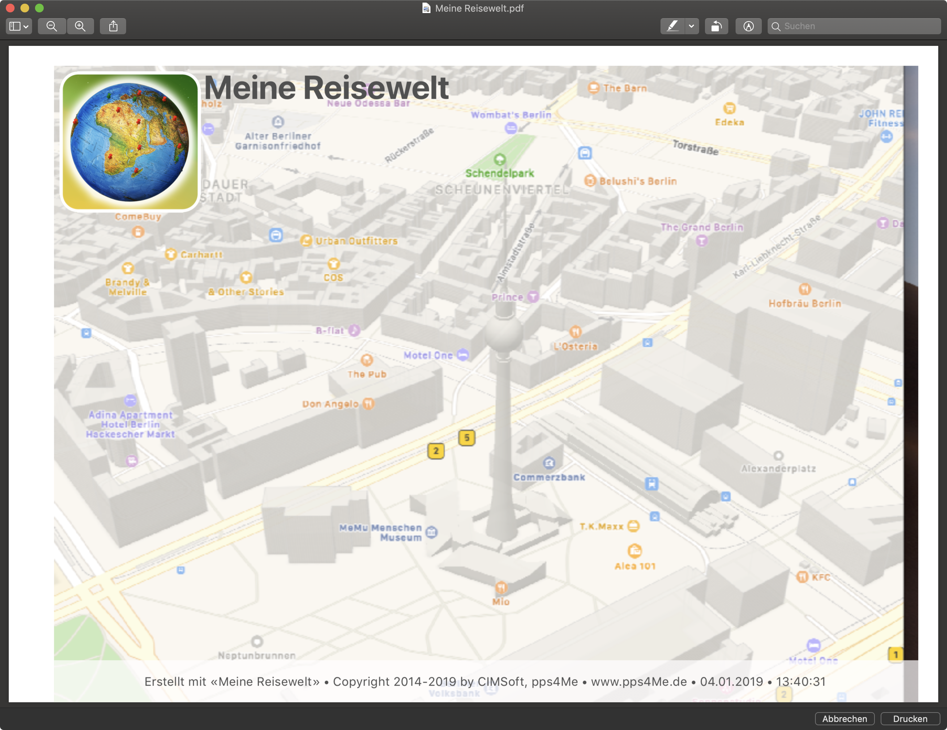Click the T.K.Maxx shop icon
The image size is (947, 730).
(x=634, y=526)
